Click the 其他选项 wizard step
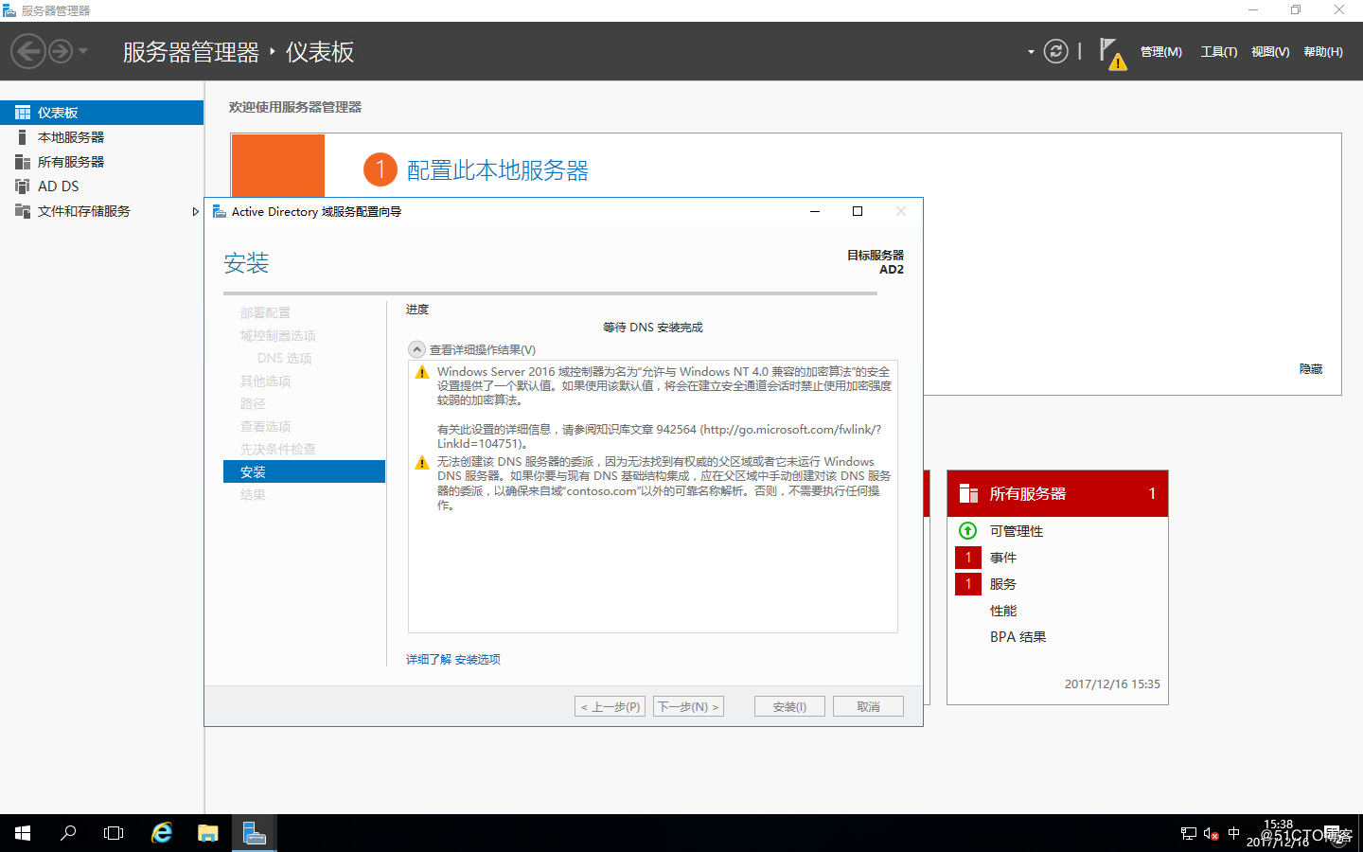Viewport: 1363px width, 852px height. tap(265, 381)
